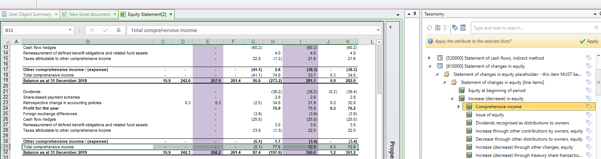Select row 19 header
This screenshot has height=159, width=601.
pos(6,80)
